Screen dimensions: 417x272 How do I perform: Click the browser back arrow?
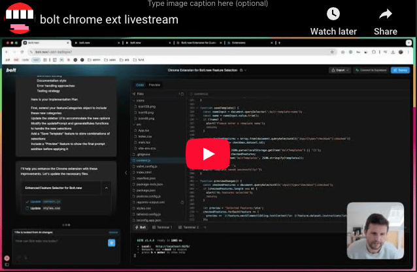pyautogui.click(x=7, y=52)
